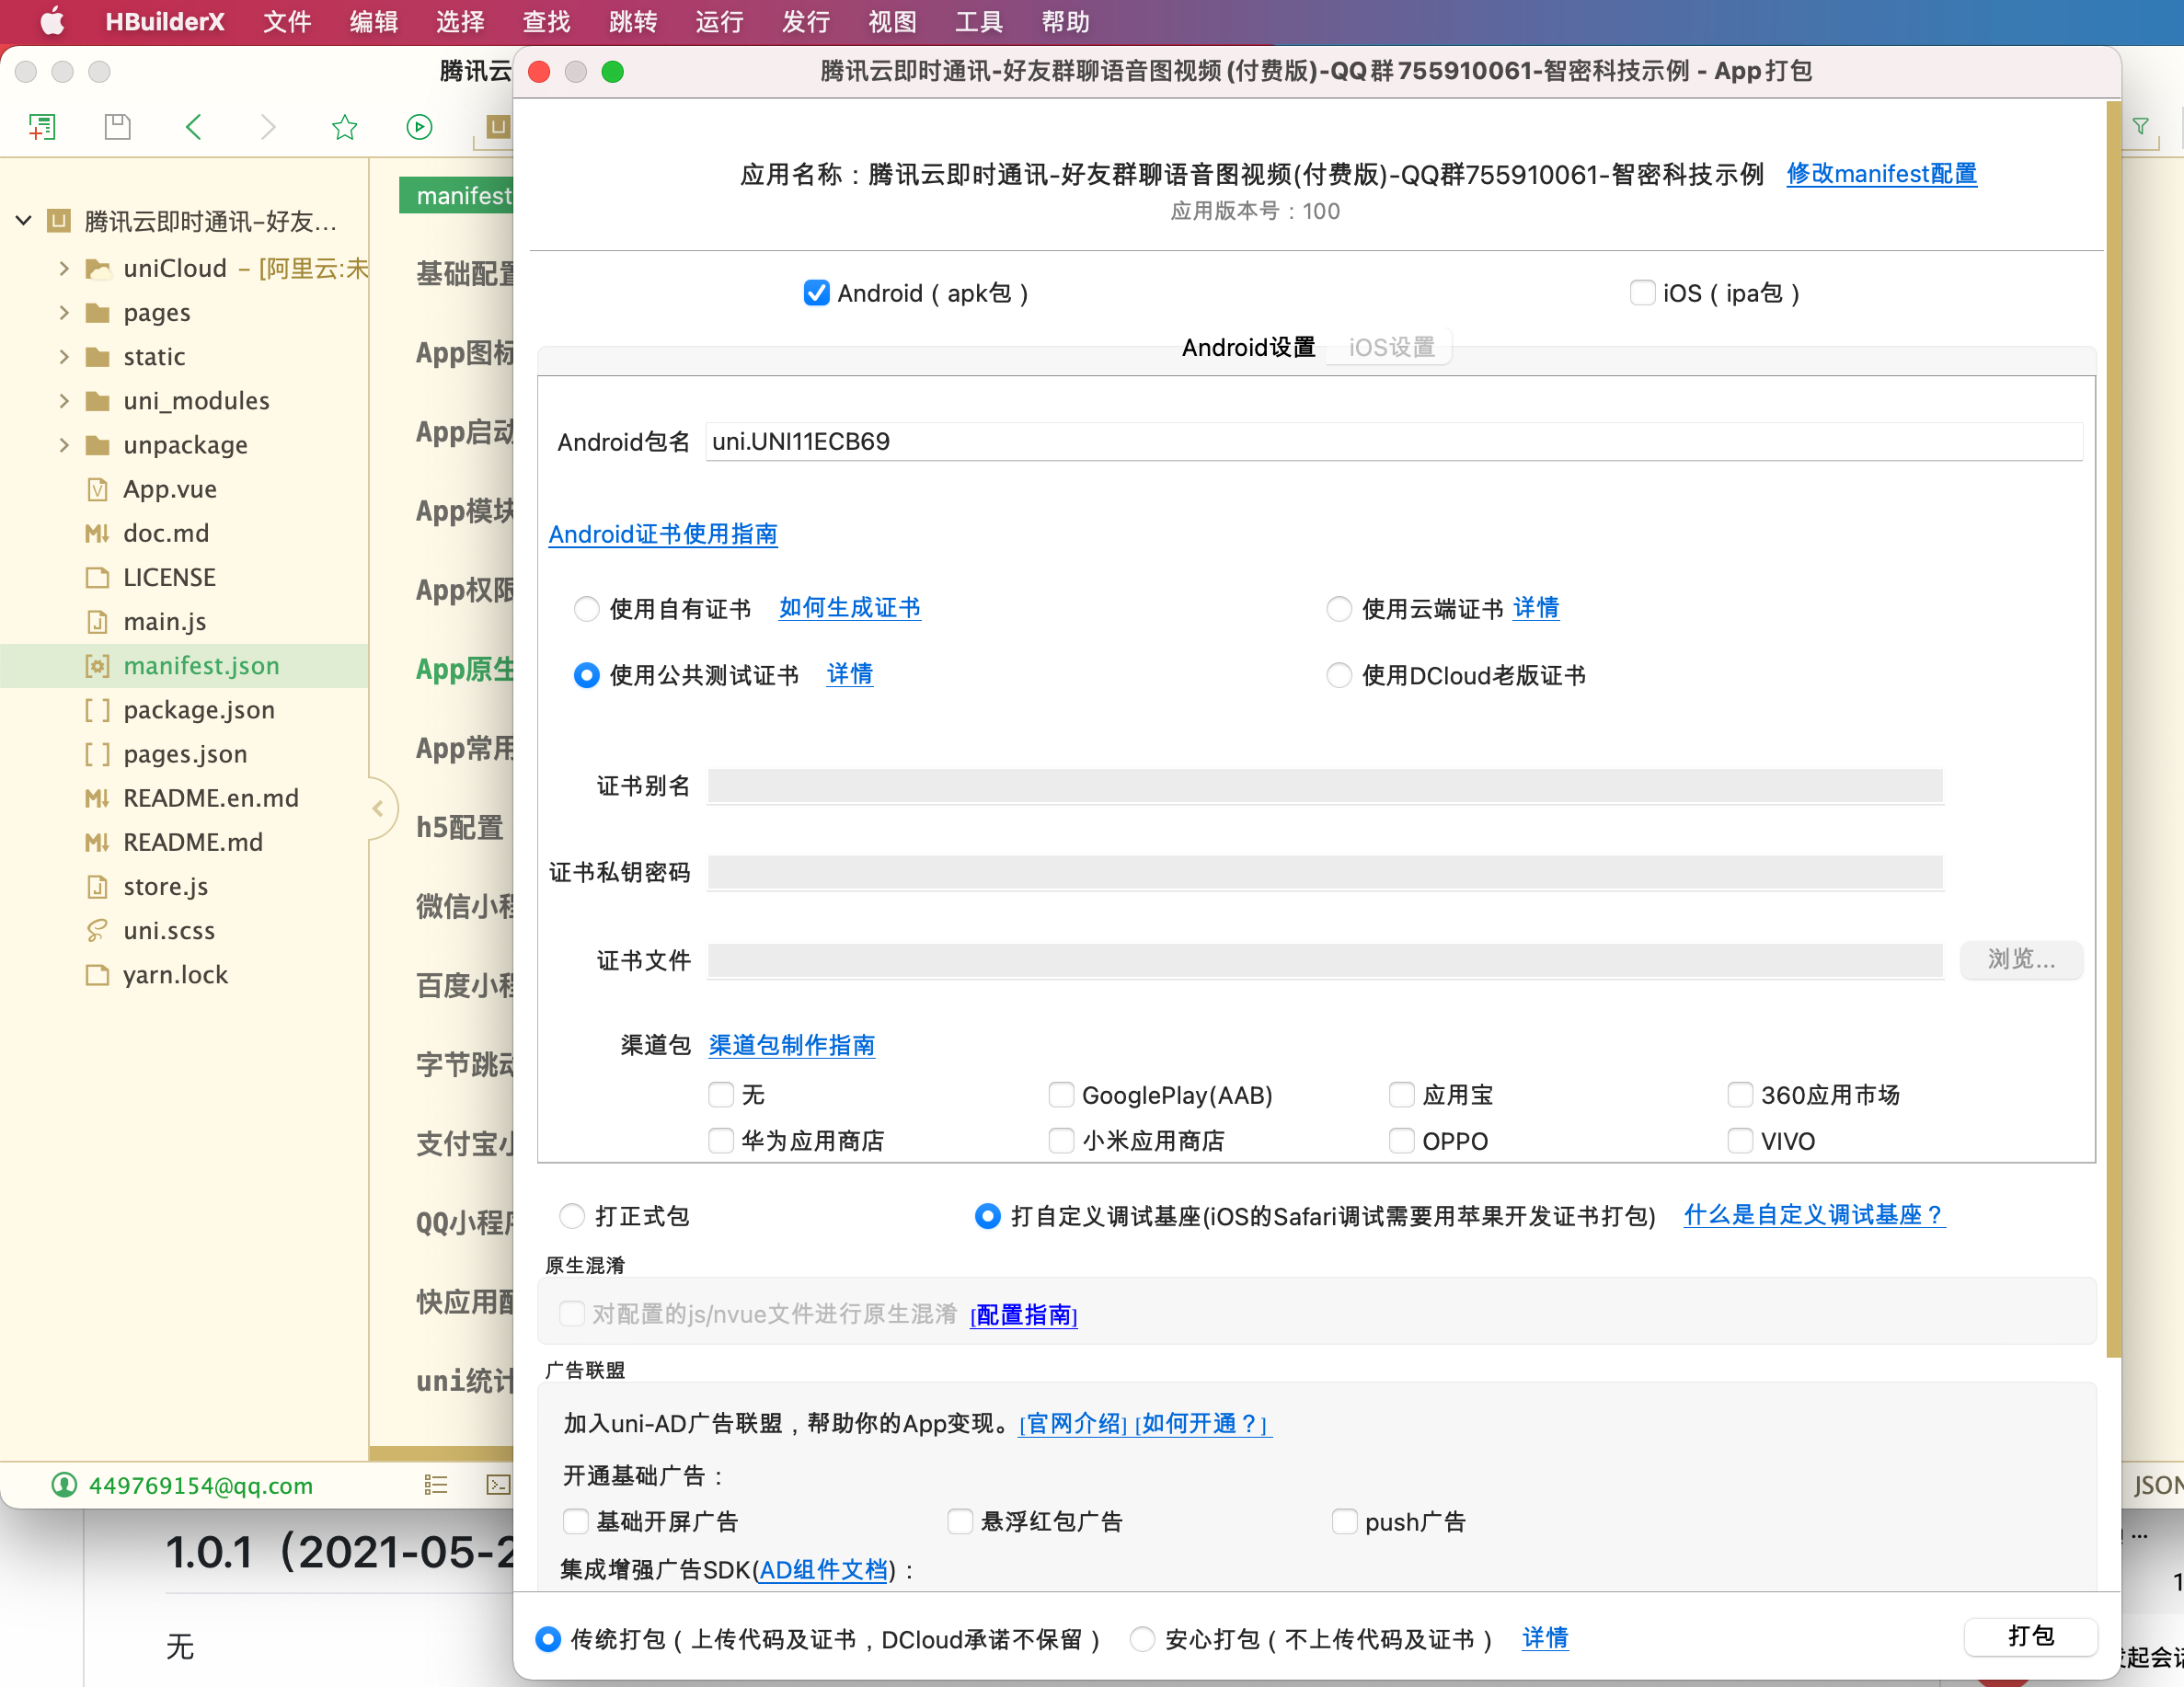Viewport: 2184px width, 1687px height.
Task: Expand the uniCloud folder
Action: click(64, 269)
